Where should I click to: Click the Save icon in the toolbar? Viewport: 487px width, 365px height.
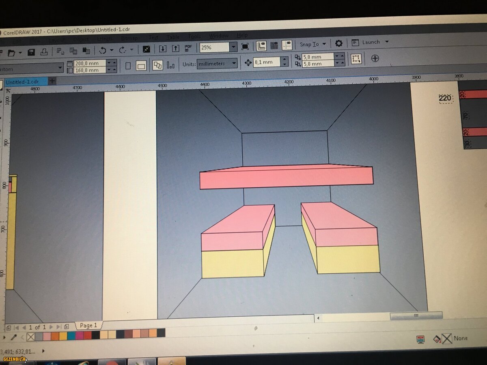tap(31, 52)
